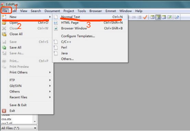Open the Emmet menu
Image resolution: width=190 pixels, height=131 pixels.
click(111, 11)
